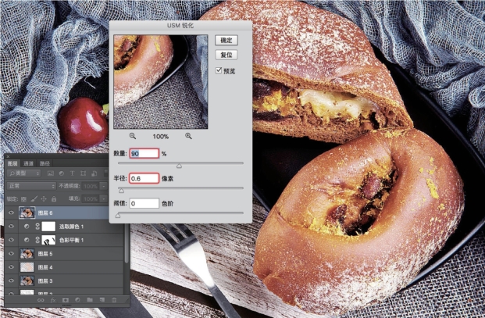
Task: Hide layer 图层 3 via eye icon
Action: 11,280
